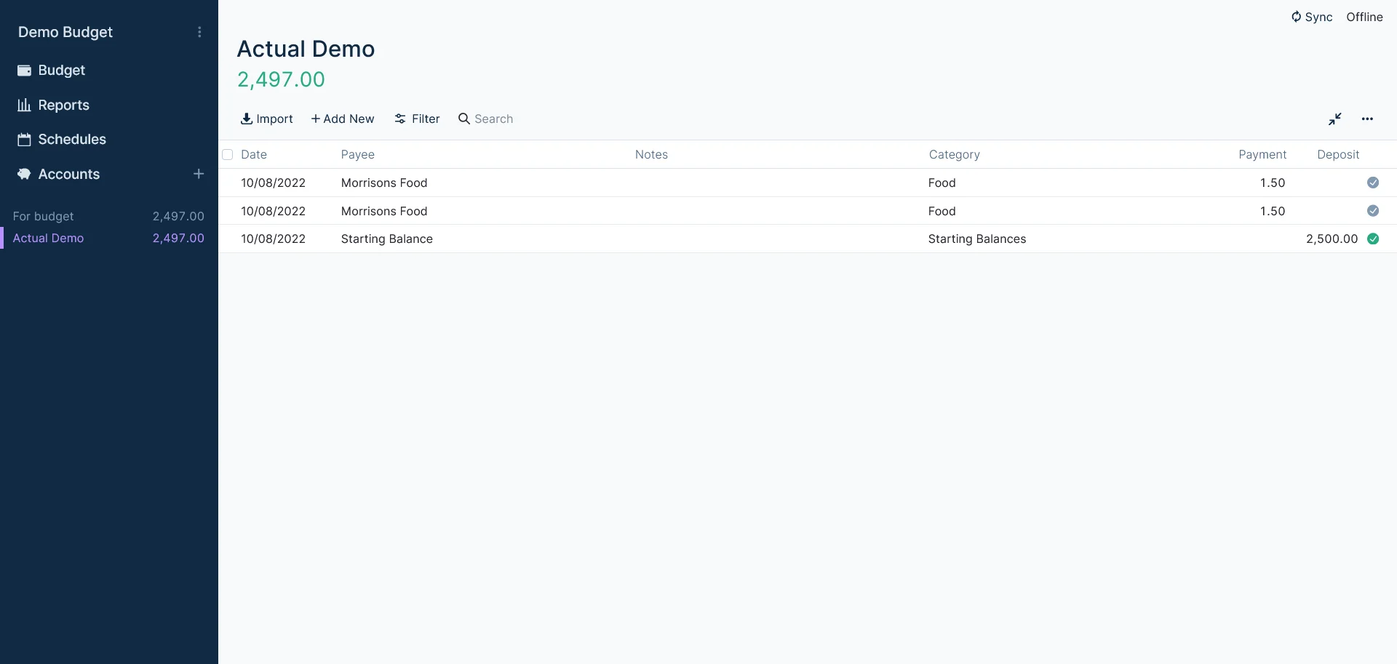Viewport: 1397px width, 664px height.
Task: Toggle cleared status of first Morrisons transaction
Action: [x=1372, y=183]
